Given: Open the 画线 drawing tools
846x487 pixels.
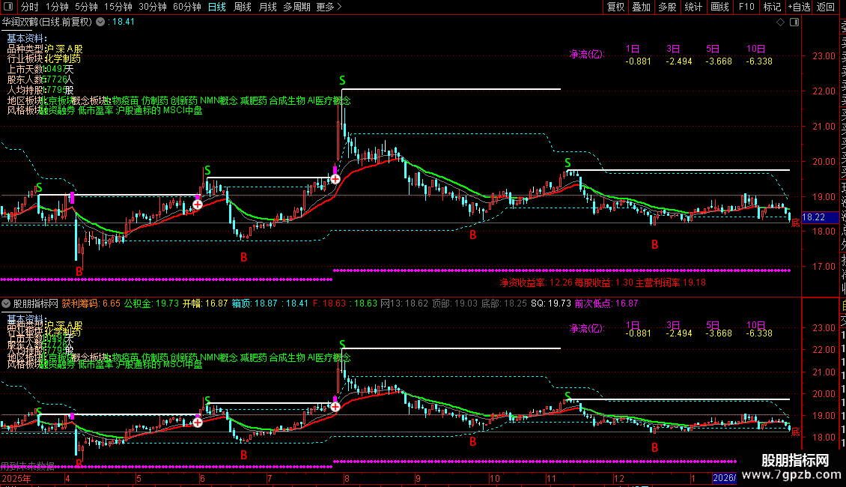Looking at the screenshot, I should pos(719,7).
